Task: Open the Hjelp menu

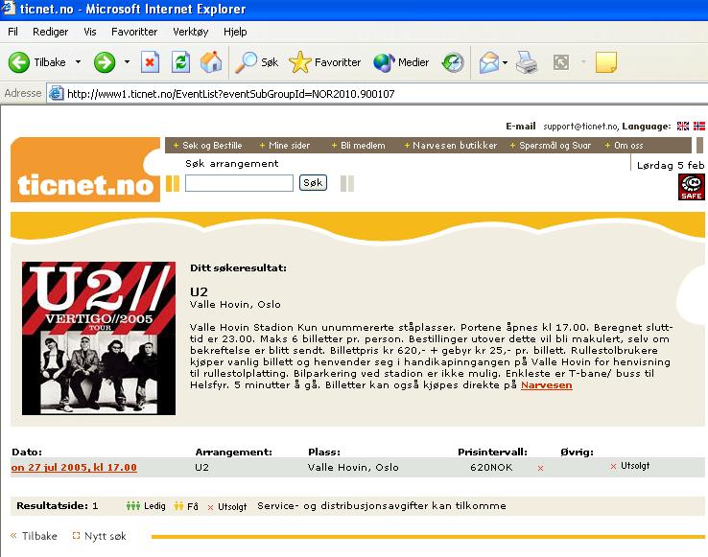Action: point(235,32)
